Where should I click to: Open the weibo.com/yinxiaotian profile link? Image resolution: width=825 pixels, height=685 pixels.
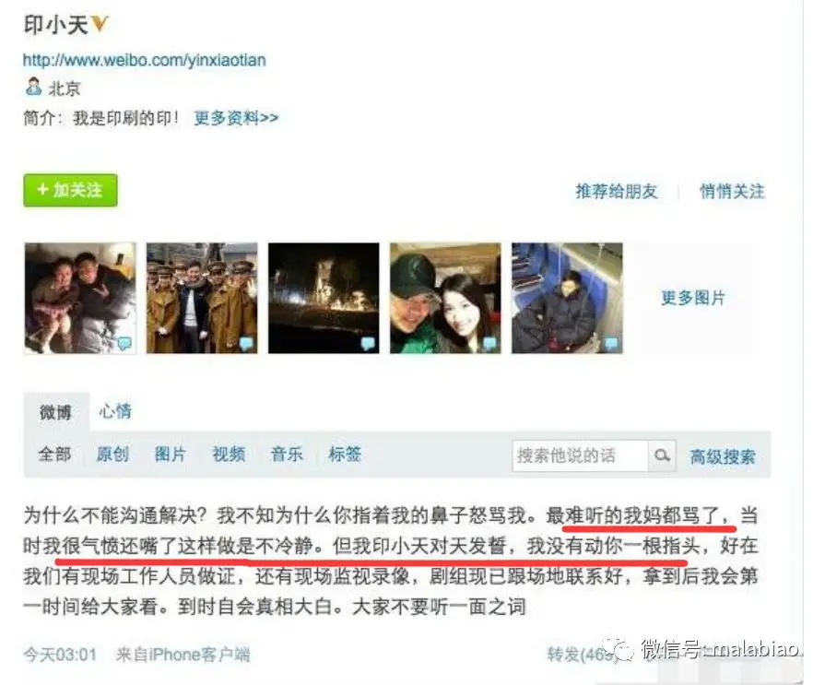(x=144, y=60)
